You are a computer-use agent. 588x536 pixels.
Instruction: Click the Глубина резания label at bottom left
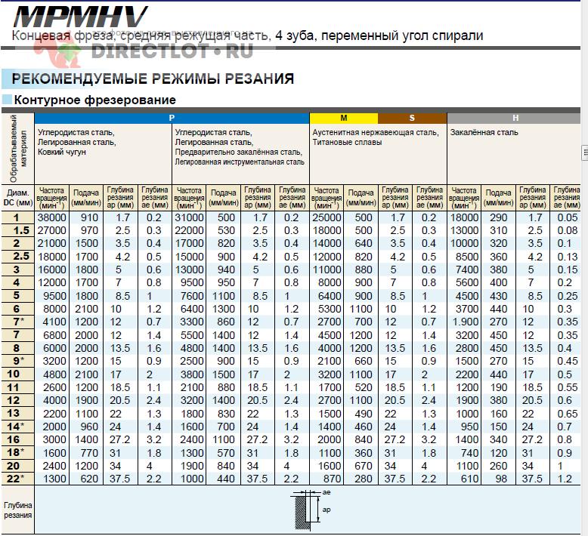(x=17, y=510)
